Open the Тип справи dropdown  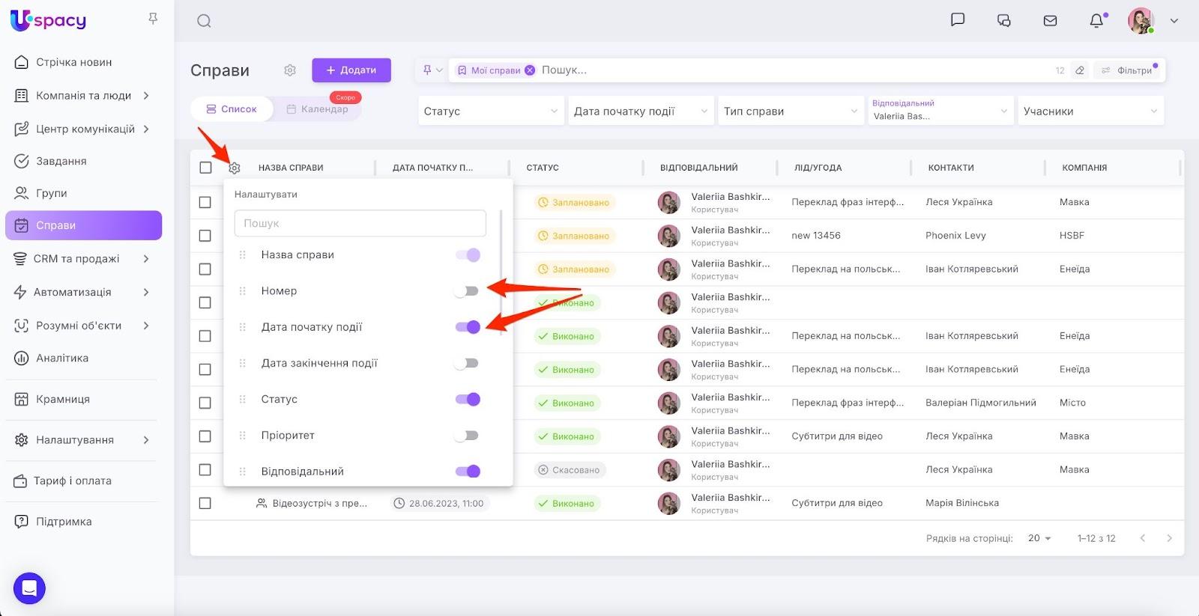790,112
